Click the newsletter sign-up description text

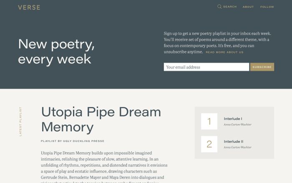[x=217, y=43]
